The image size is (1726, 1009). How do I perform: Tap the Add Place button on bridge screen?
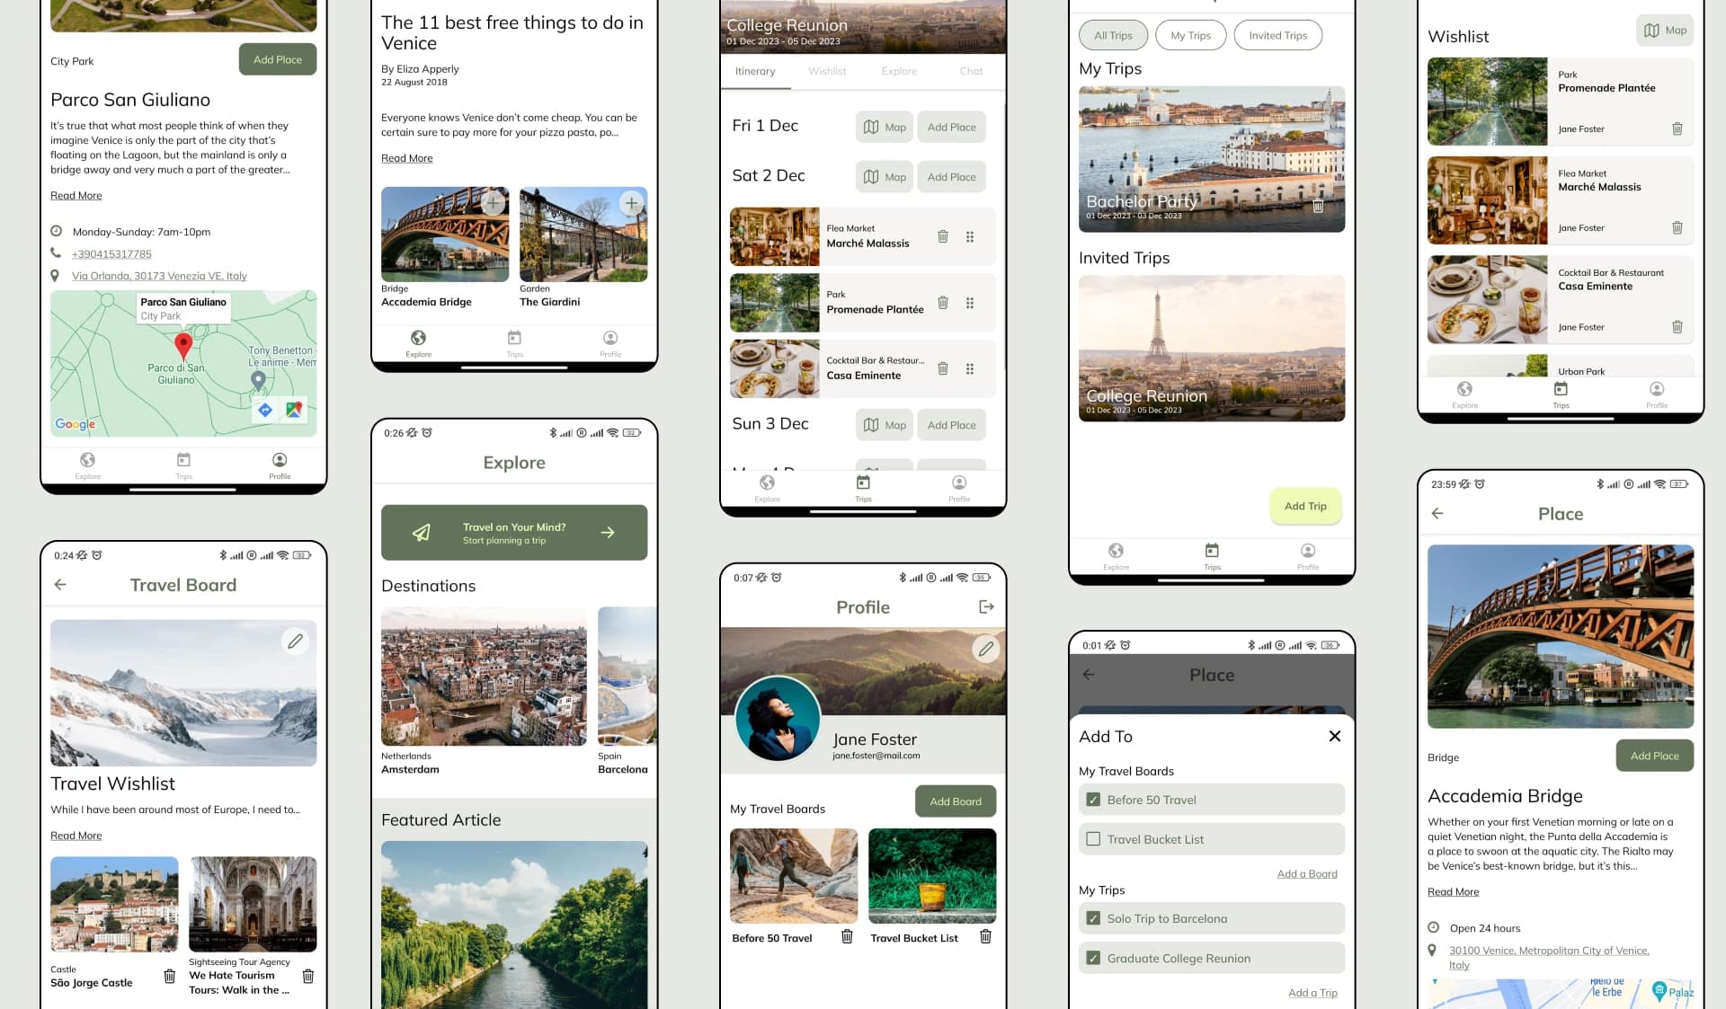[1655, 756]
